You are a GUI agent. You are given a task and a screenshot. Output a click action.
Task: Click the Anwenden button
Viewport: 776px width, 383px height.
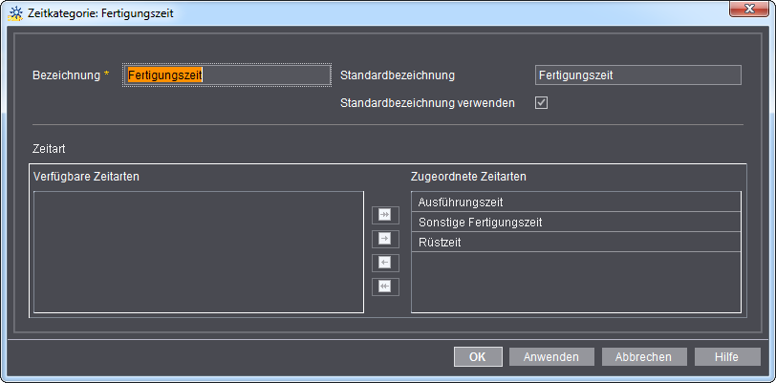pyautogui.click(x=551, y=357)
